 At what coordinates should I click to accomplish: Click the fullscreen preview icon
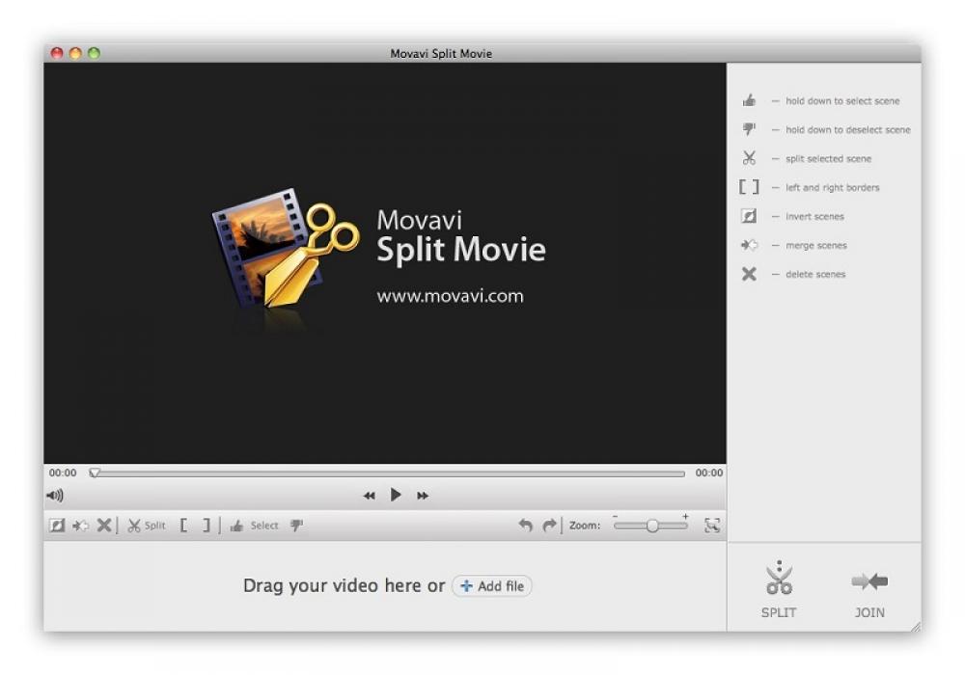pos(711,526)
